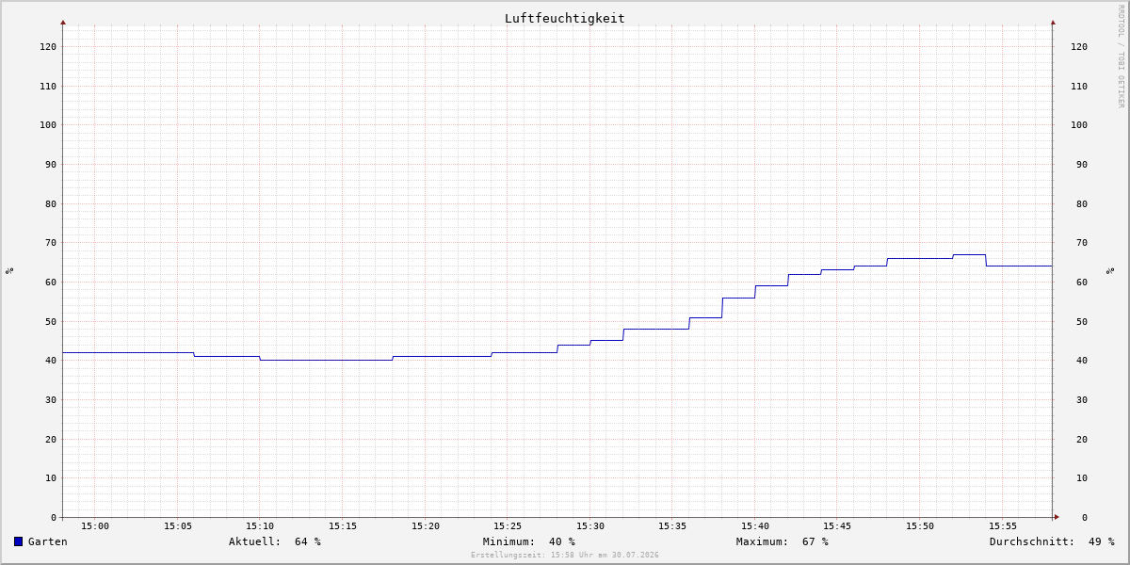Image resolution: width=1130 pixels, height=565 pixels.
Task: Click the 15:30 time axis label
Action: pyautogui.click(x=590, y=526)
